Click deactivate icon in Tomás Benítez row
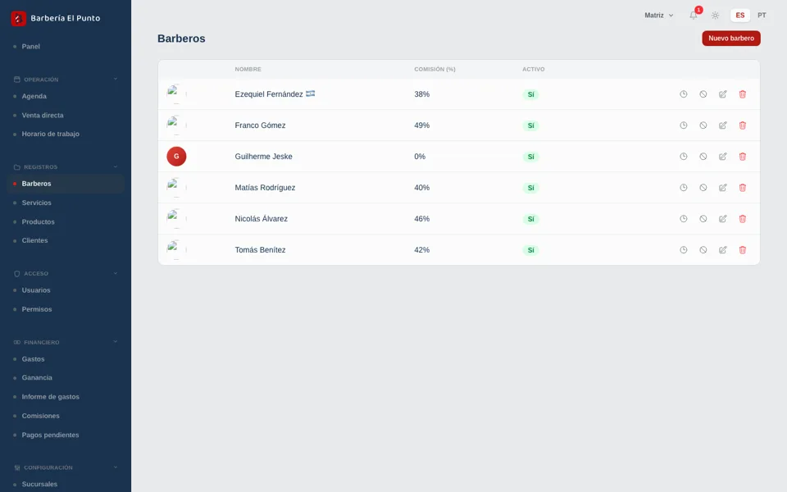The image size is (787, 492). pos(703,250)
